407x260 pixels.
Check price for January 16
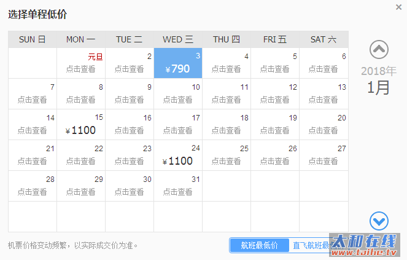pos(130,125)
